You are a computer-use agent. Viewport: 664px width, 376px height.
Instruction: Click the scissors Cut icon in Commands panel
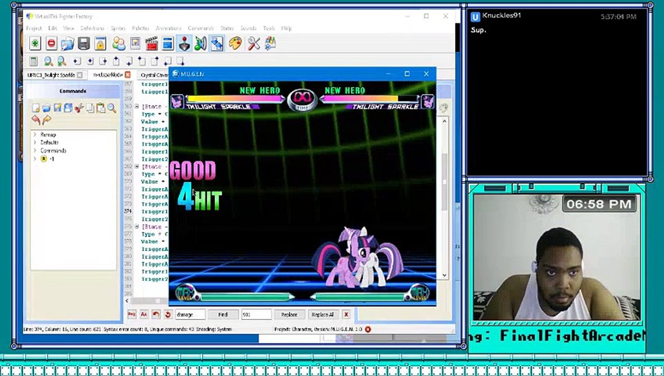coord(79,108)
